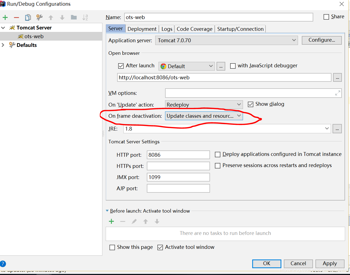Click the HTTP port field 8086
The height and width of the screenshot is (275, 350).
coord(178,155)
